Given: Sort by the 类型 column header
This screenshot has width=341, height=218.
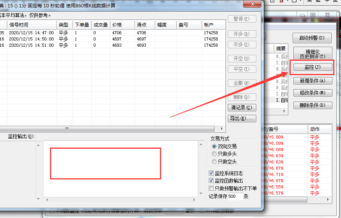Looking at the screenshot, I should coord(65,25).
